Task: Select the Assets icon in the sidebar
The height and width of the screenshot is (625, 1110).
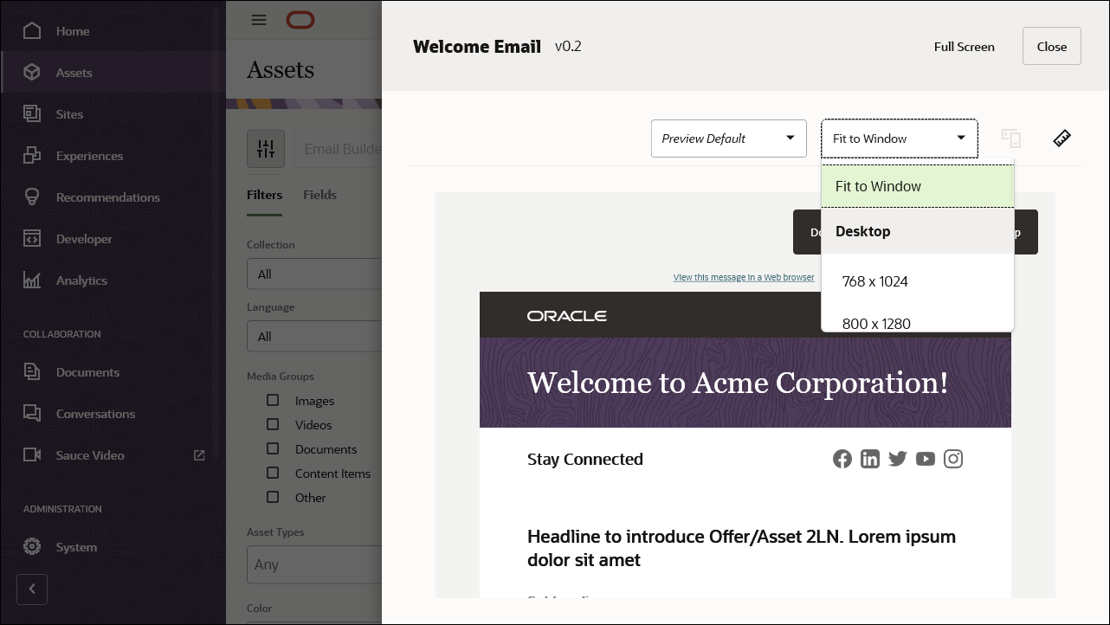Action: pyautogui.click(x=30, y=73)
